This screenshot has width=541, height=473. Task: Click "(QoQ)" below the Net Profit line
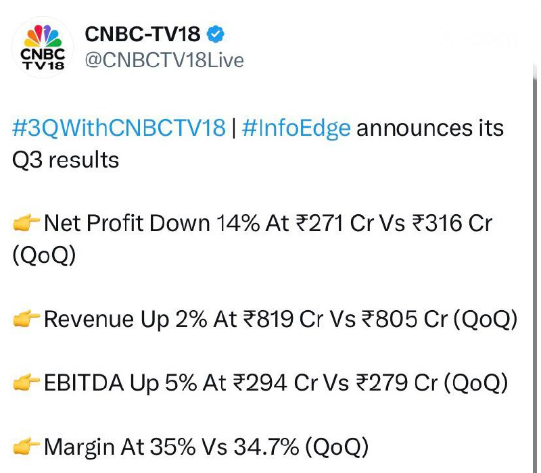tap(45, 257)
